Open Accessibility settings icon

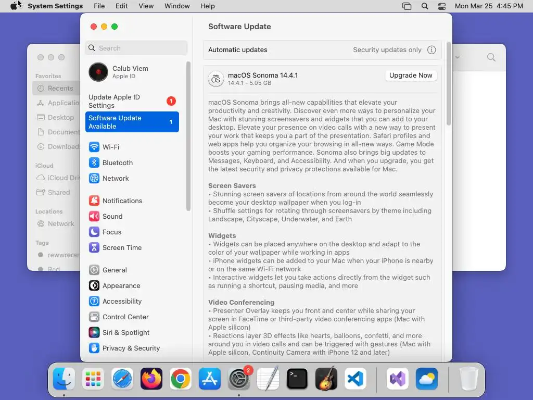(94, 302)
